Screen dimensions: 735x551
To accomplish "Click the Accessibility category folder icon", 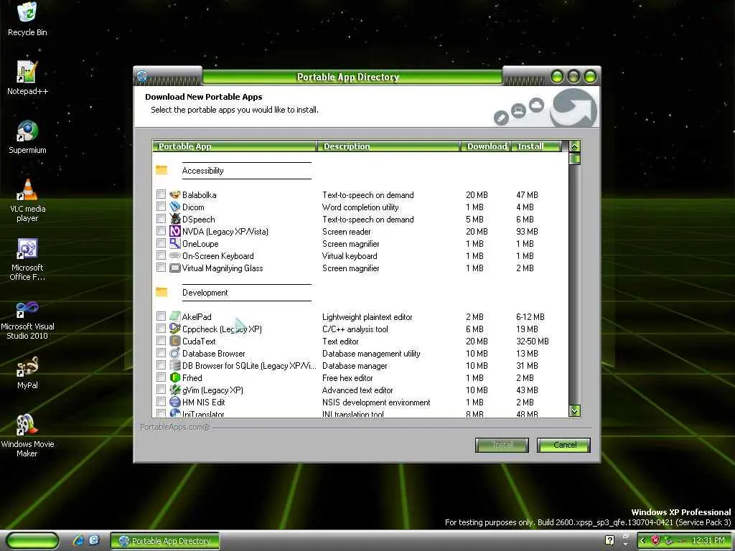I will tap(161, 169).
